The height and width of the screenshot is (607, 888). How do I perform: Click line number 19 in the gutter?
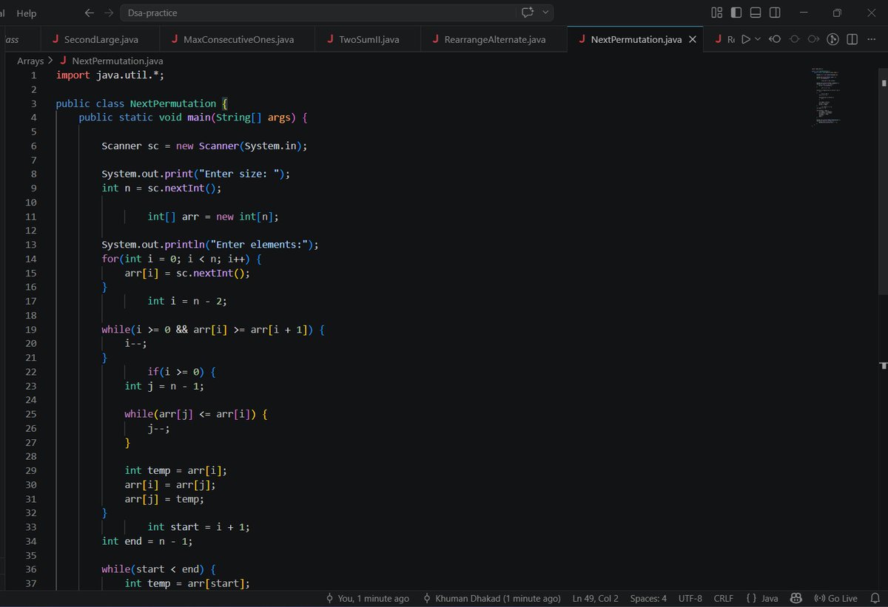pyautogui.click(x=31, y=329)
